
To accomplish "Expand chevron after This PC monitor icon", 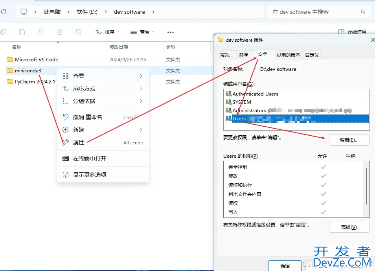I will coord(35,12).
